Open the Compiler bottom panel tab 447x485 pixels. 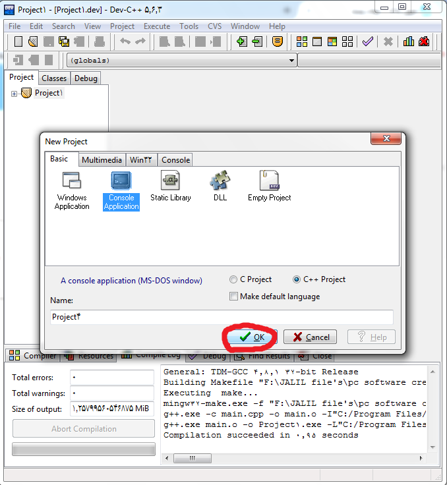(32, 355)
